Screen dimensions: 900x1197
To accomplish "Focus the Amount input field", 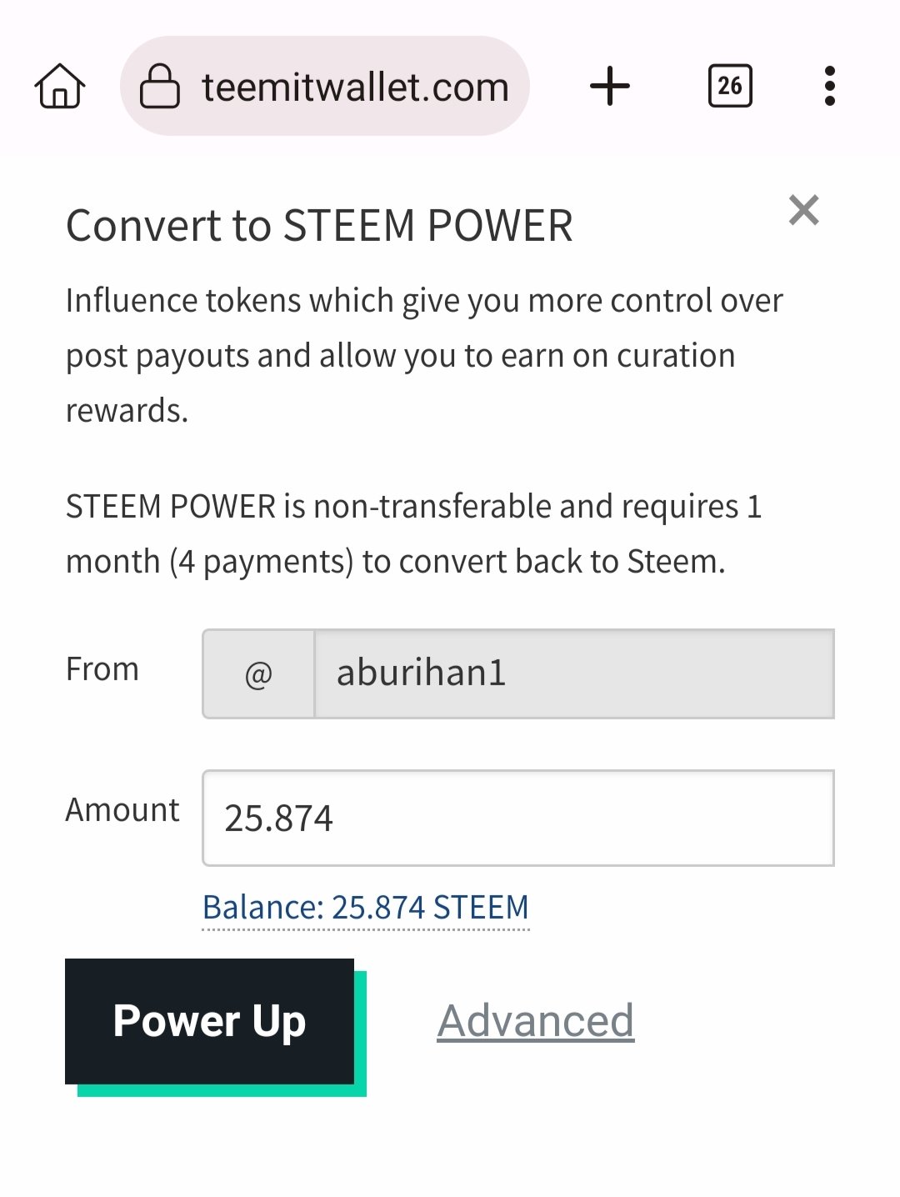I will (517, 818).
